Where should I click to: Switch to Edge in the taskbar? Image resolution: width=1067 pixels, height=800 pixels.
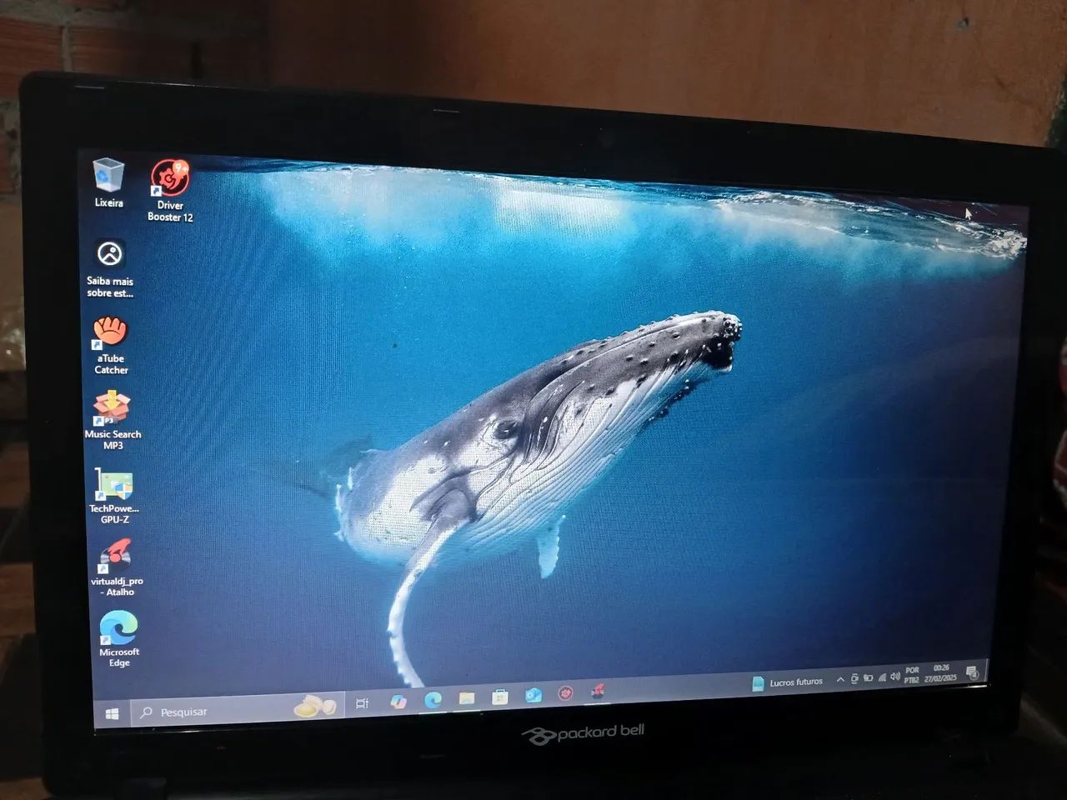[x=433, y=700]
